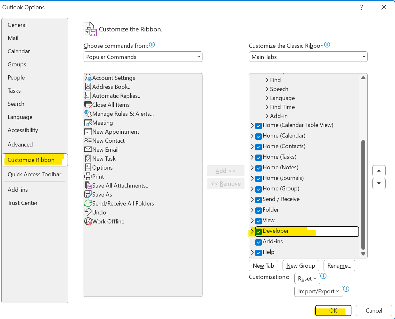Click the Undo arrow icon

[88, 212]
